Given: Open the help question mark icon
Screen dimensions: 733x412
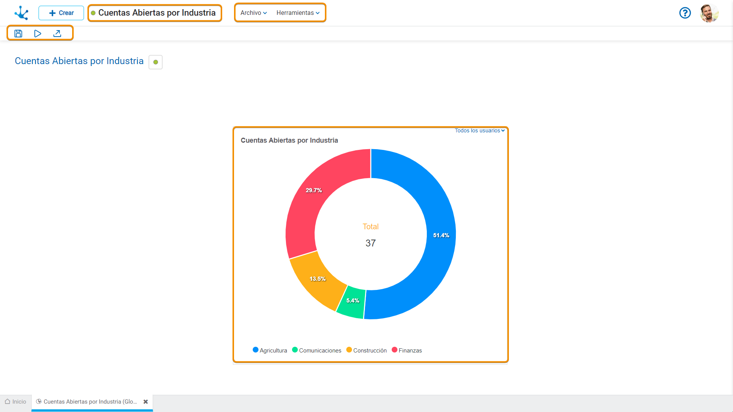Looking at the screenshot, I should tap(685, 13).
